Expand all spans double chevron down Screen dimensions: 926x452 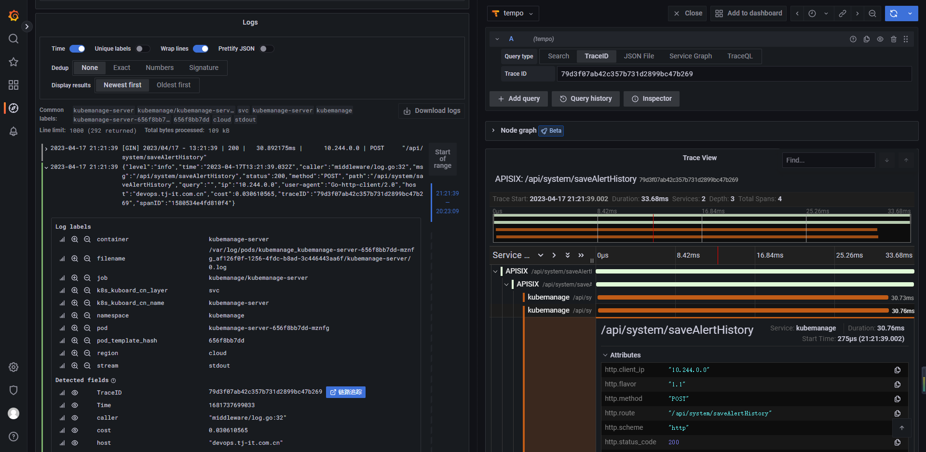[x=568, y=255]
